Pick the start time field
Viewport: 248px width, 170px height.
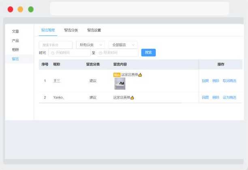point(69,52)
